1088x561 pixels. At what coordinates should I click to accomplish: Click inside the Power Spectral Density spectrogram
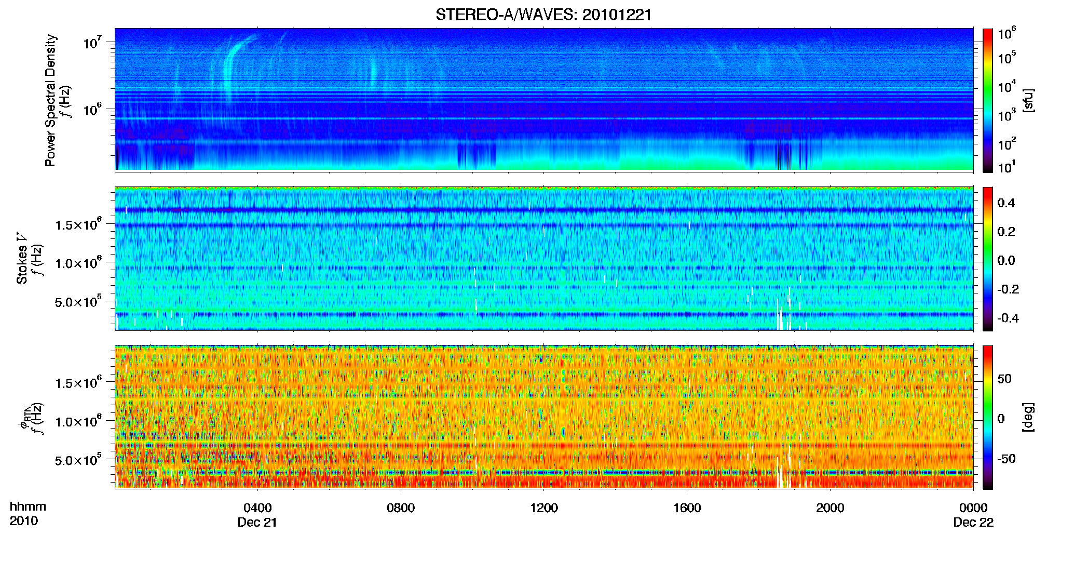[544, 100]
